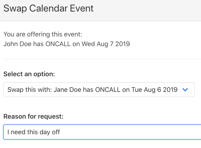Click the 'Select an option:' label

29,74
